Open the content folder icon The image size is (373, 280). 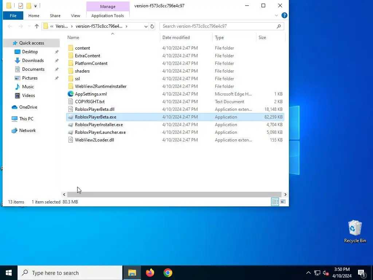coord(71,48)
